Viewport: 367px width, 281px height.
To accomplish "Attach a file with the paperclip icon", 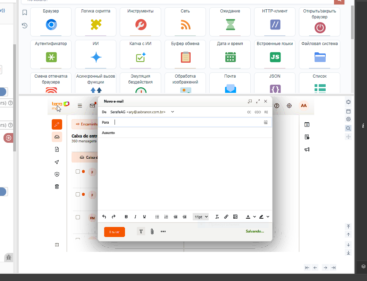I will [152, 231].
